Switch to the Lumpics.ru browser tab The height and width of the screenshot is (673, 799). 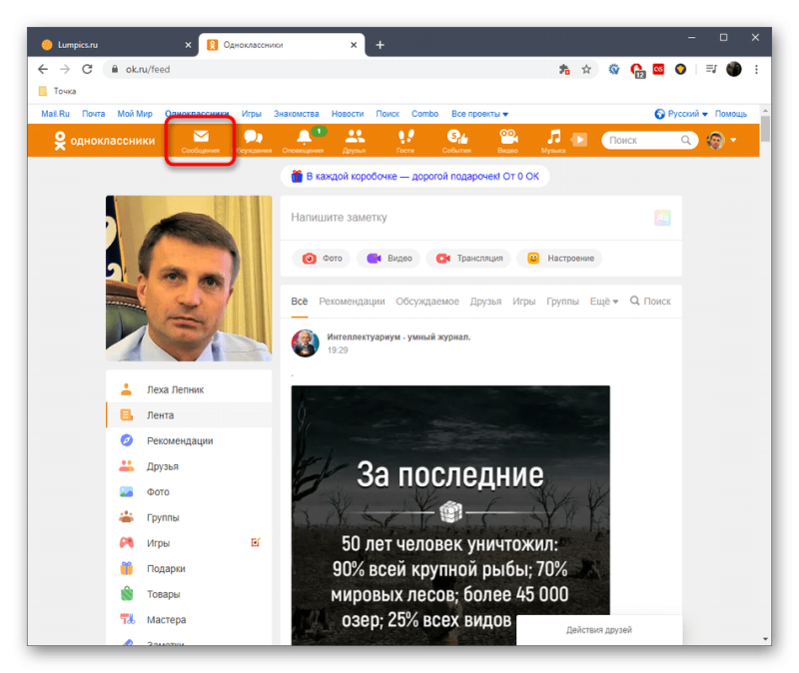[x=116, y=45]
